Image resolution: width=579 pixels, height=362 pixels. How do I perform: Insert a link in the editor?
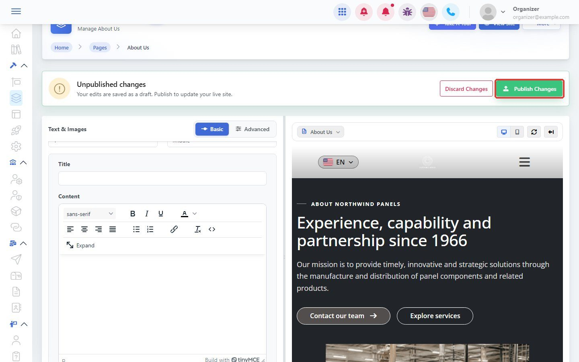(x=174, y=229)
